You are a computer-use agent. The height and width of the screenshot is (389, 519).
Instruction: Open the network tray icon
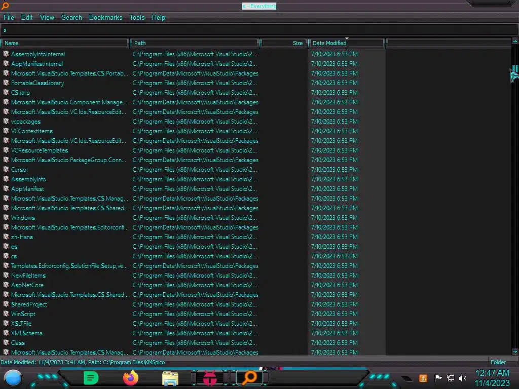coord(451,378)
